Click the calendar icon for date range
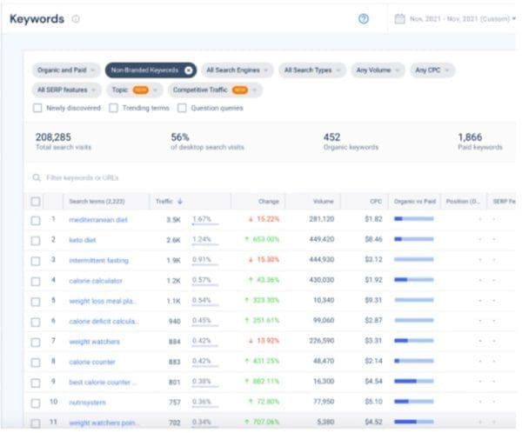The height and width of the screenshot is (433, 522). point(398,18)
